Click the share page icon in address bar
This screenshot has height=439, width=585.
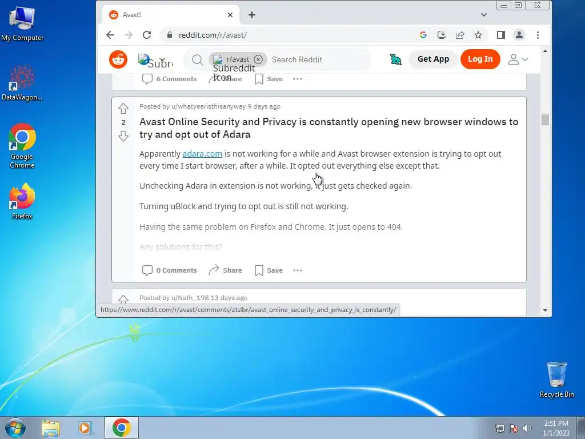pyautogui.click(x=460, y=35)
